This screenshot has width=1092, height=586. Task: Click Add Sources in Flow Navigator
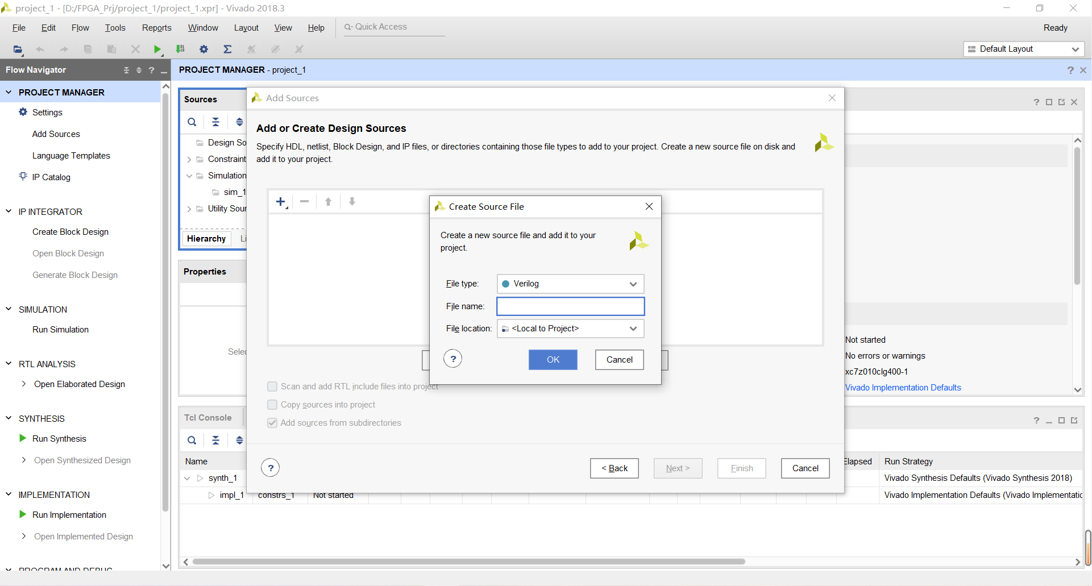[x=56, y=134]
